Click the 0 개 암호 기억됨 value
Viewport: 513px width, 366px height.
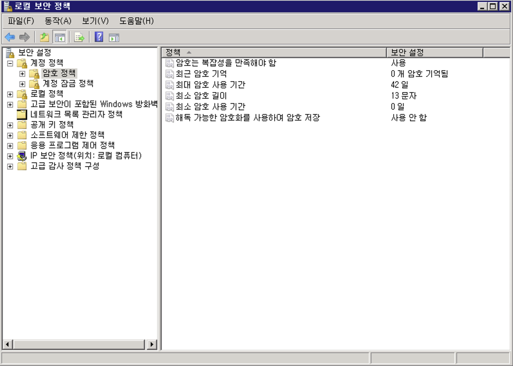click(x=419, y=74)
